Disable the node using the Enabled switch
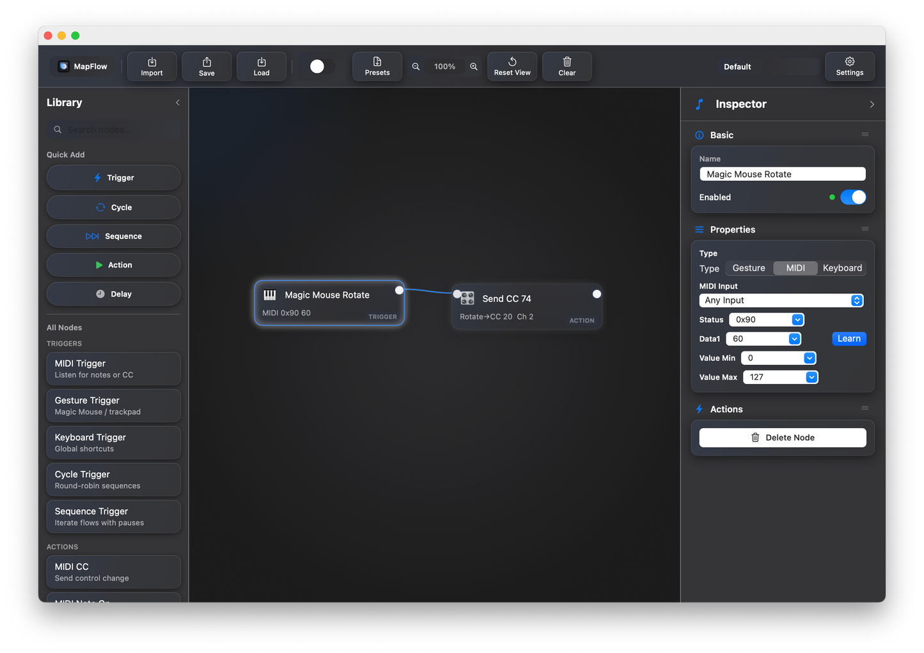 pyautogui.click(x=853, y=197)
